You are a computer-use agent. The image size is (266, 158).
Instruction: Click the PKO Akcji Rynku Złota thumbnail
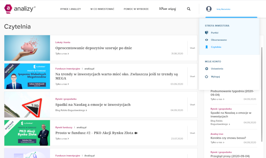point(27,133)
